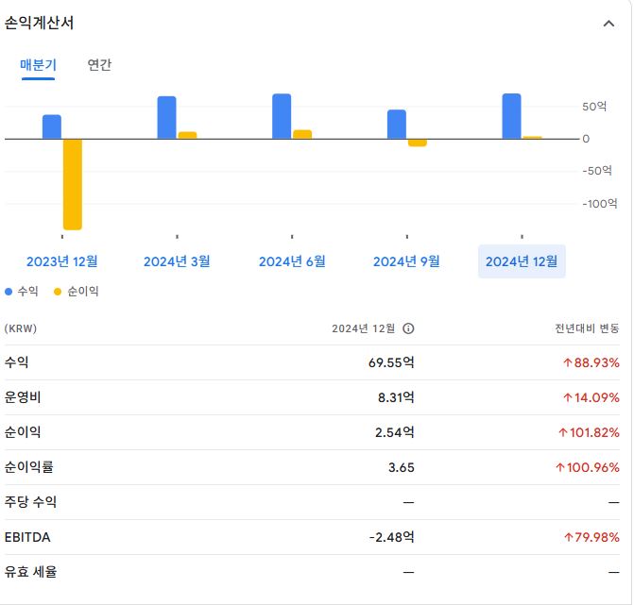Click the 2023년 12월 yellow net income bar
Screen dimensions: 634x605
click(73, 184)
